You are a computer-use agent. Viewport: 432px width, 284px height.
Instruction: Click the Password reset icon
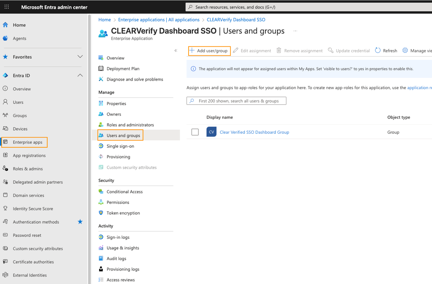(x=5, y=235)
